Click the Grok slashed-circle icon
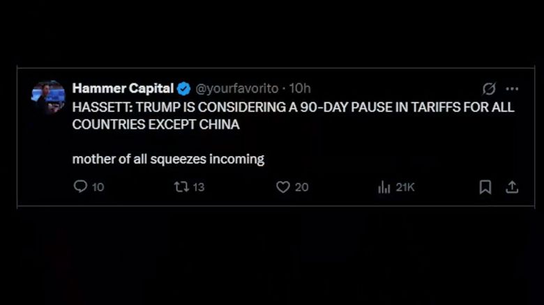Screen dimensions: 544x305 tap(489, 89)
